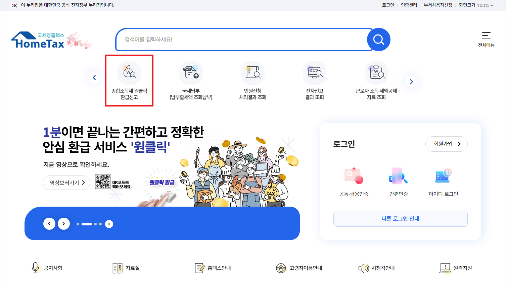Open 민원신청 처리결과 조회 icon
Image resolution: width=506 pixels, height=287 pixels.
tap(253, 73)
